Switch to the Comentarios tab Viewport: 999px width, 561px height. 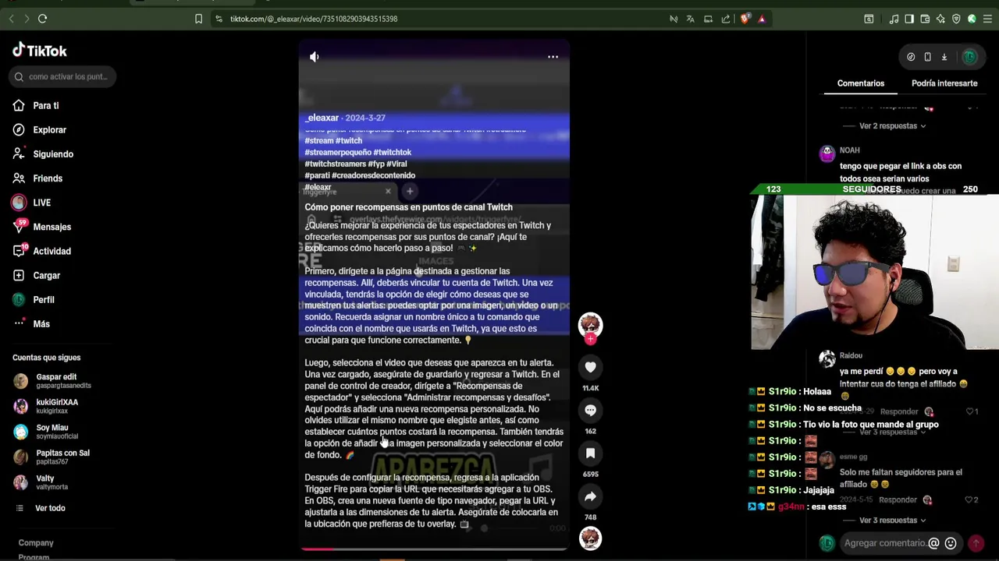pos(861,83)
